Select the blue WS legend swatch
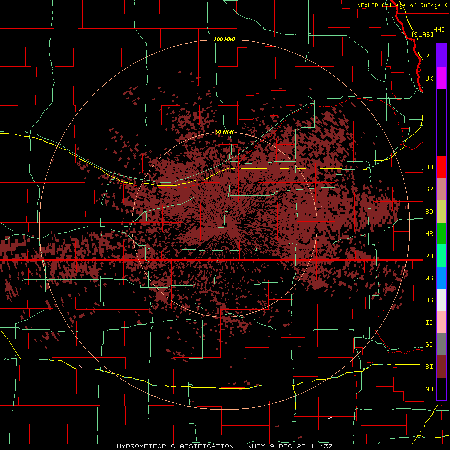450x450 pixels. (441, 278)
